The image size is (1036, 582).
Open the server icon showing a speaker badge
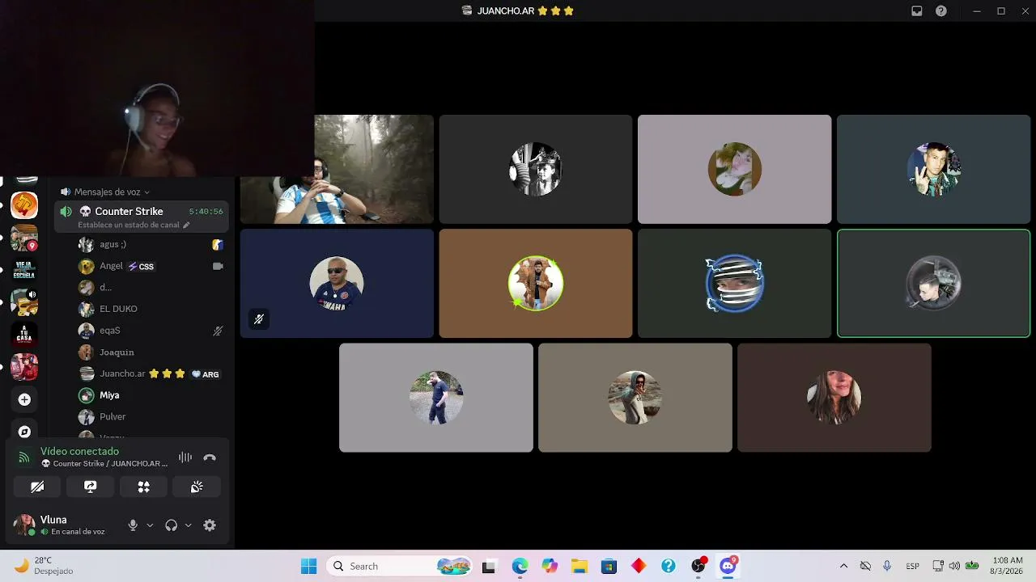pos(24,302)
